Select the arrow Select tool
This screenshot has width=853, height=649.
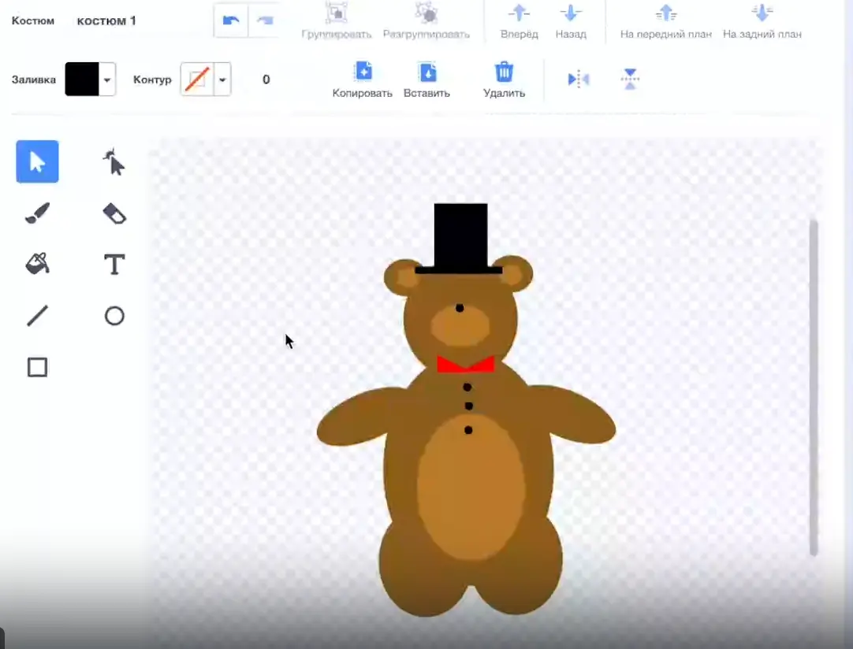pos(37,161)
